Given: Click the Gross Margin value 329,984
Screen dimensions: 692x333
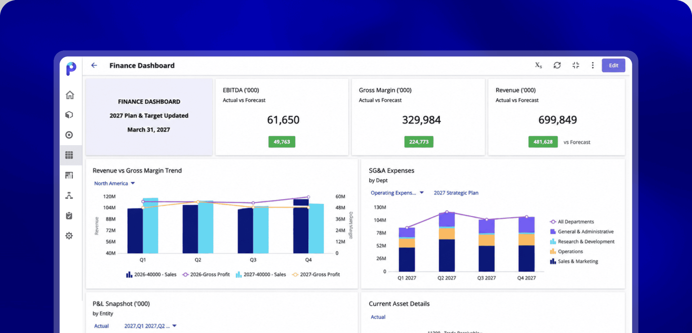Looking at the screenshot, I should [421, 120].
